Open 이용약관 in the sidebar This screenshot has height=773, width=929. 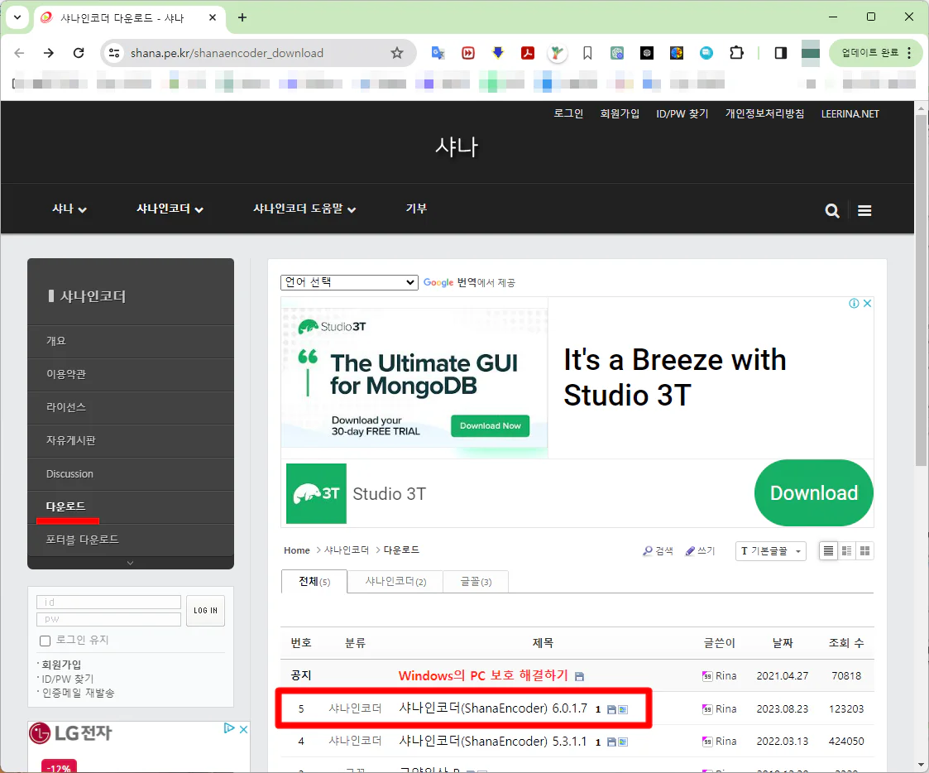(x=131, y=374)
